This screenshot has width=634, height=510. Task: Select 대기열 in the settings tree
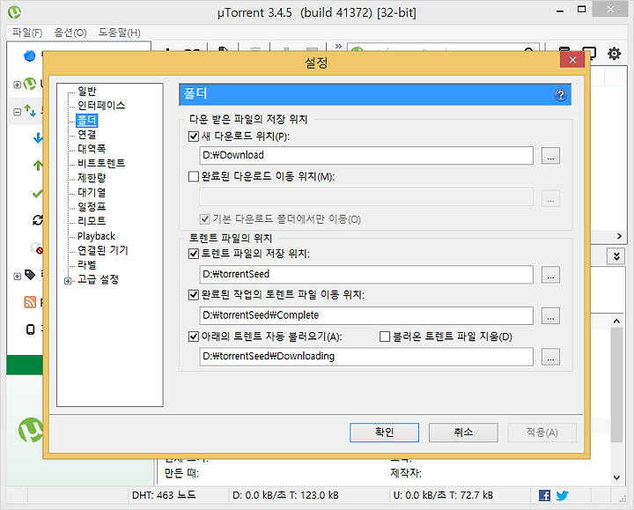point(92,192)
